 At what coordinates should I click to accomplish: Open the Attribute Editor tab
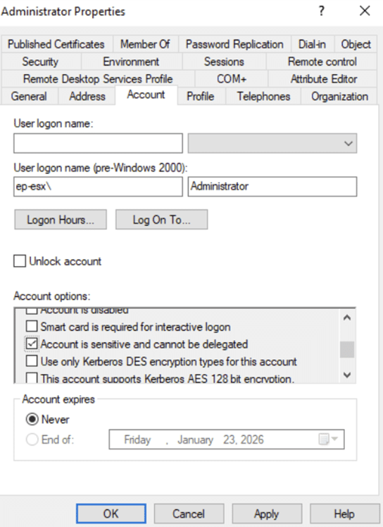tap(323, 79)
